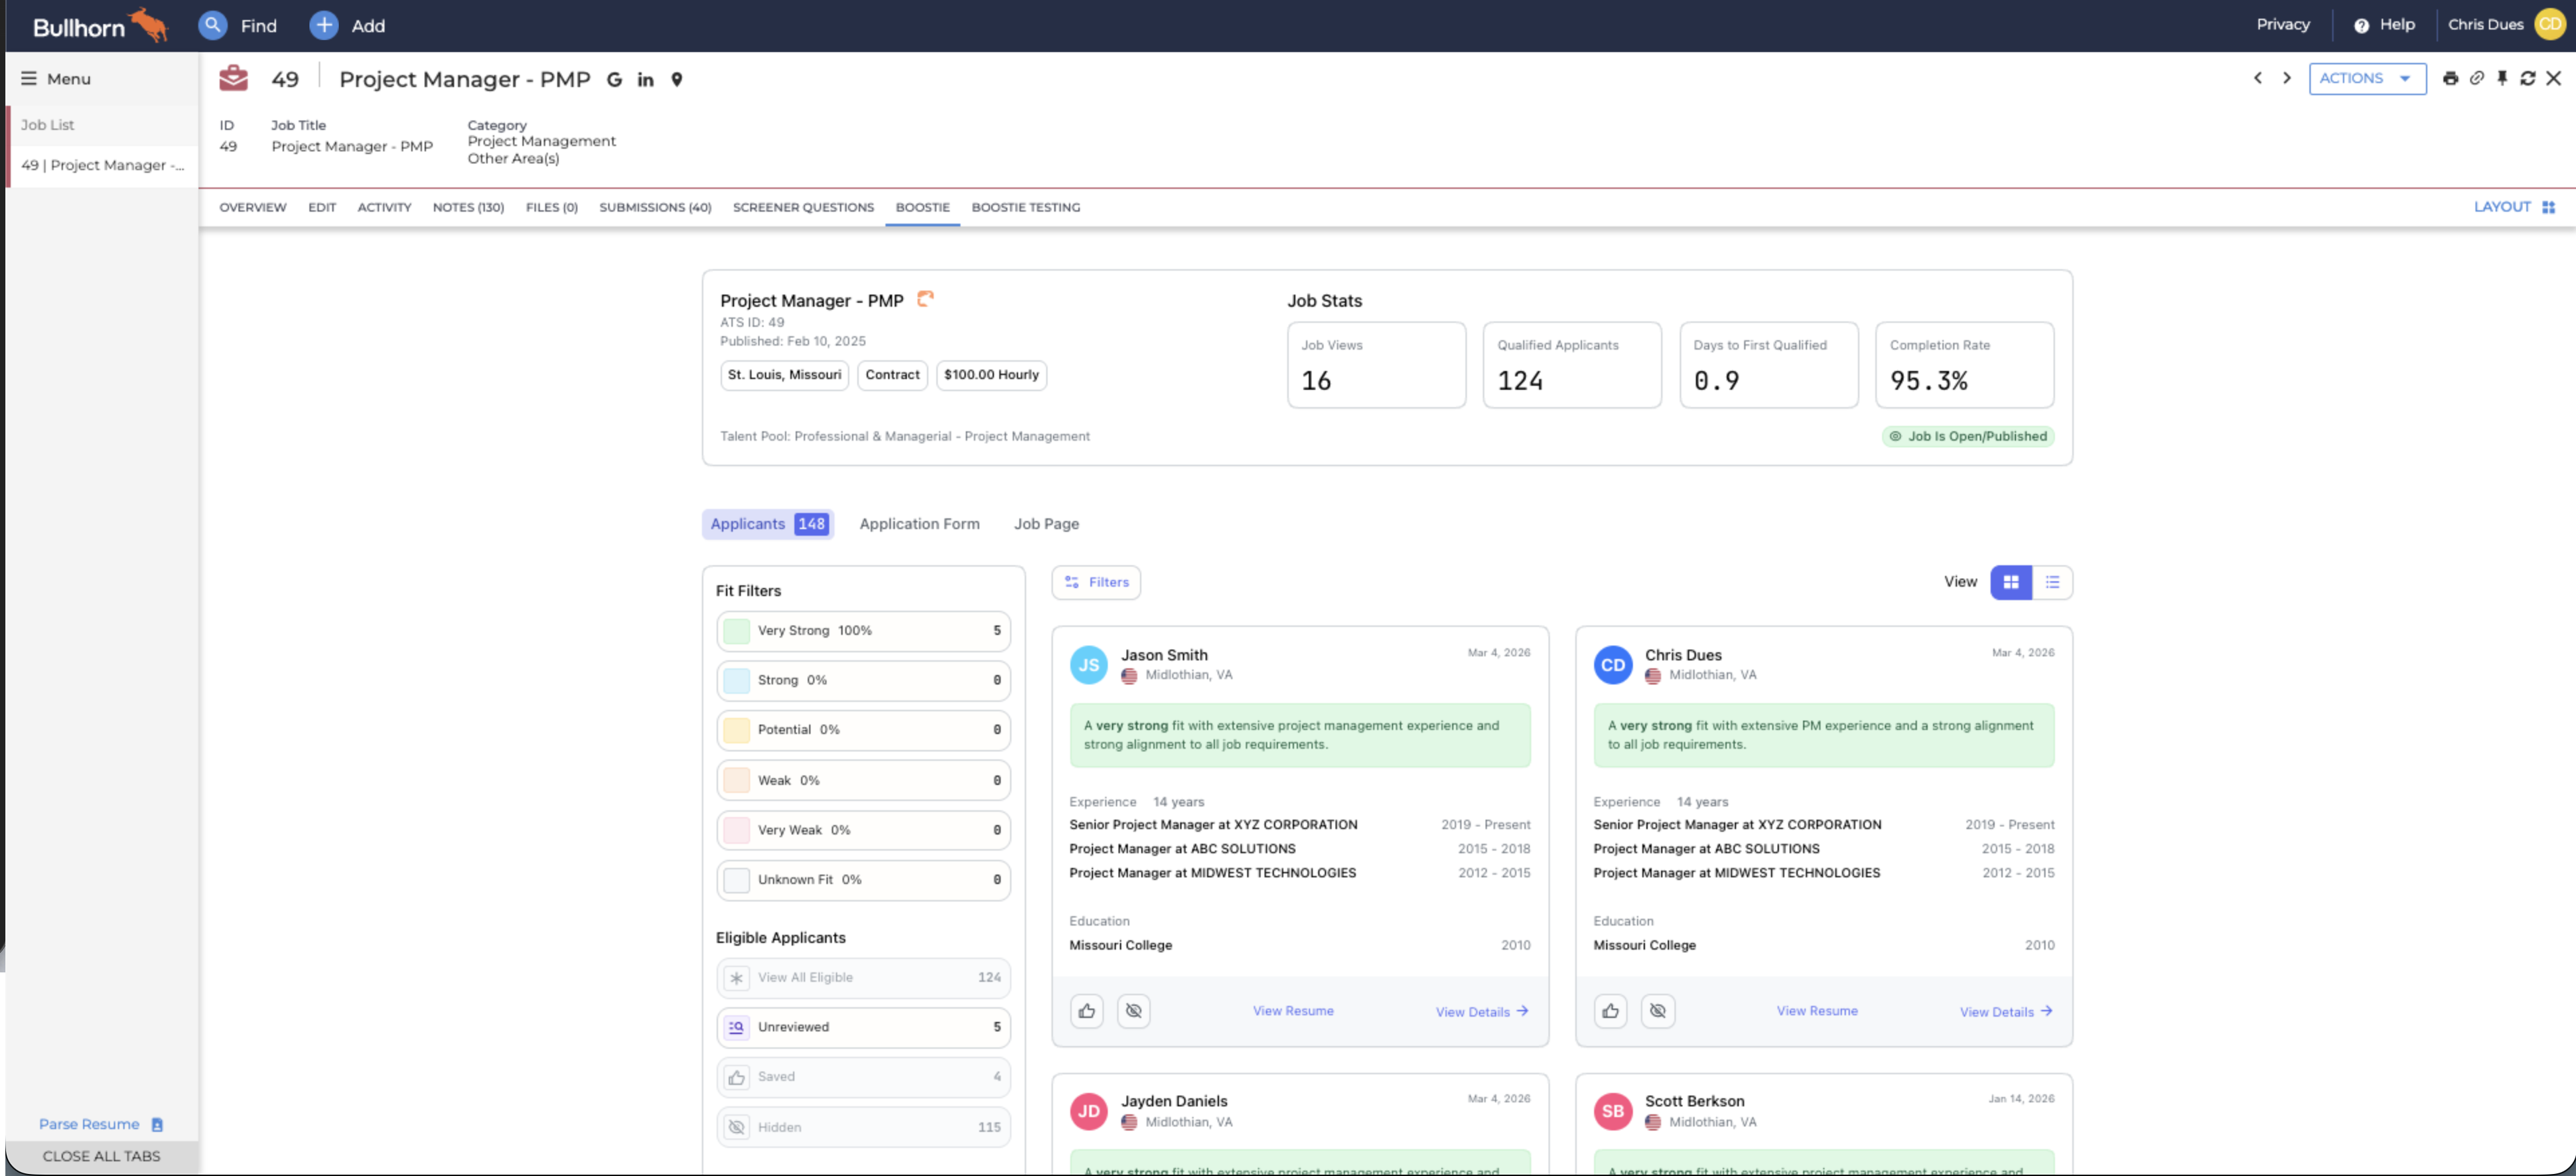Open the Application Form tab

(x=919, y=524)
